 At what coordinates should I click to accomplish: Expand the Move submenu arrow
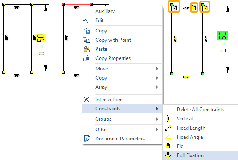[x=157, y=69]
